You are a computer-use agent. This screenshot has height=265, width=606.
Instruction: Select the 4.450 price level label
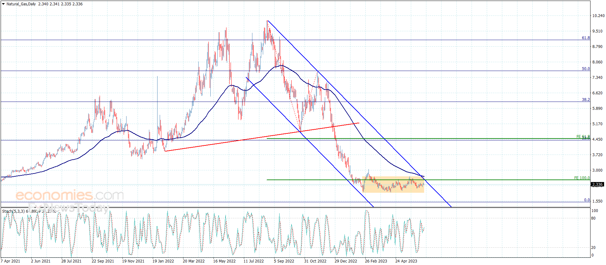coord(597,139)
